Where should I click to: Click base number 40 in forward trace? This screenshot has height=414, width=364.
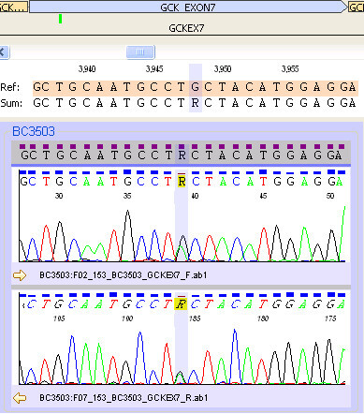[x=195, y=196]
